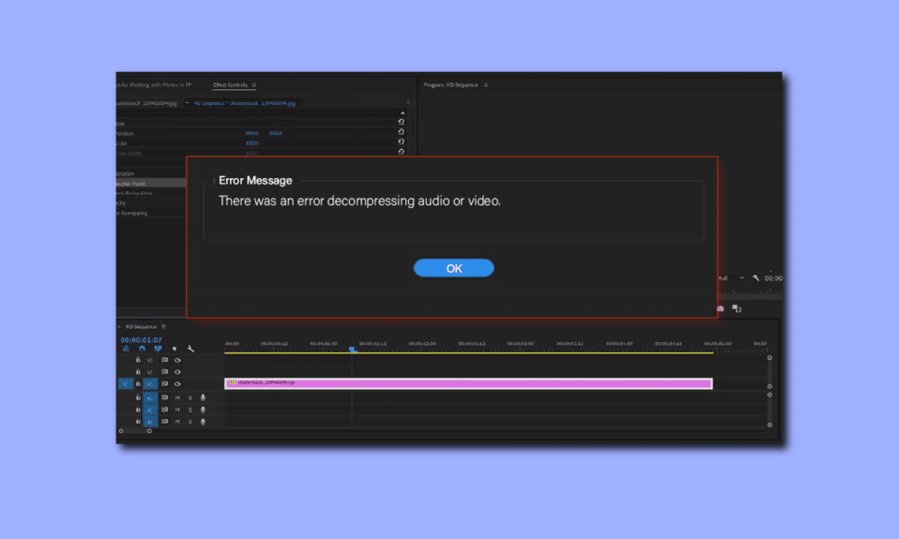
Task: Toggle track targeting for V1
Action: click(150, 383)
